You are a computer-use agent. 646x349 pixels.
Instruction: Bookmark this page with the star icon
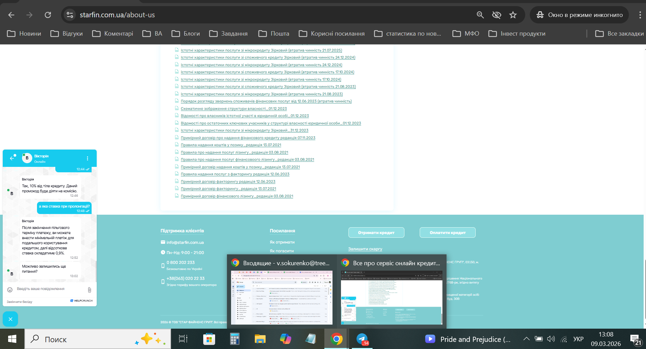click(x=513, y=15)
